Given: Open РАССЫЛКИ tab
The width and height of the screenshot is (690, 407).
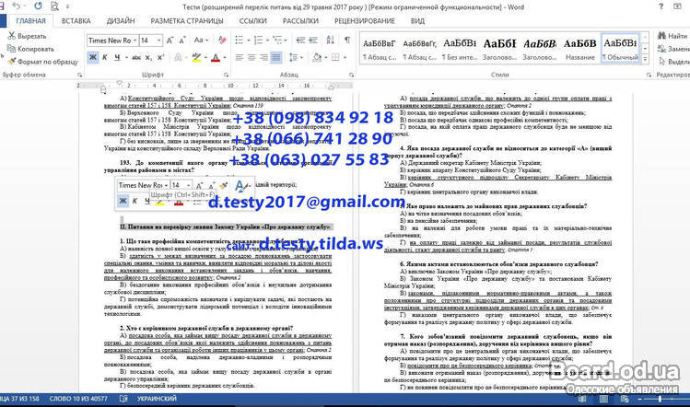Looking at the screenshot, I should pyautogui.click(x=300, y=20).
